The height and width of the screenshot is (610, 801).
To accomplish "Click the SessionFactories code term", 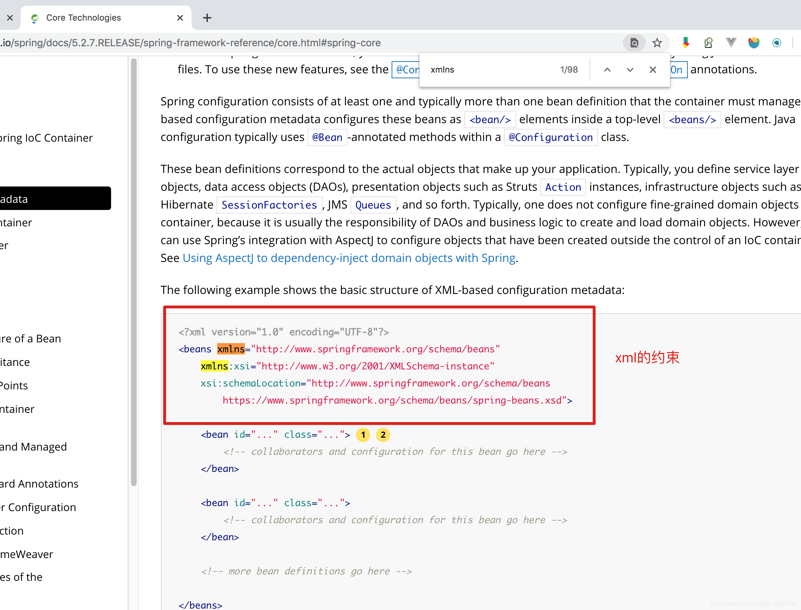I will [x=269, y=205].
